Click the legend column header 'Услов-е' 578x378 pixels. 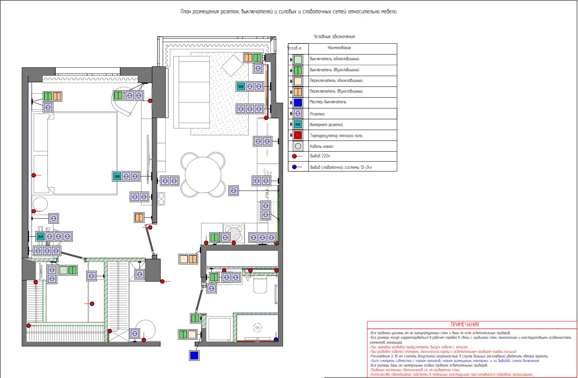coord(294,48)
